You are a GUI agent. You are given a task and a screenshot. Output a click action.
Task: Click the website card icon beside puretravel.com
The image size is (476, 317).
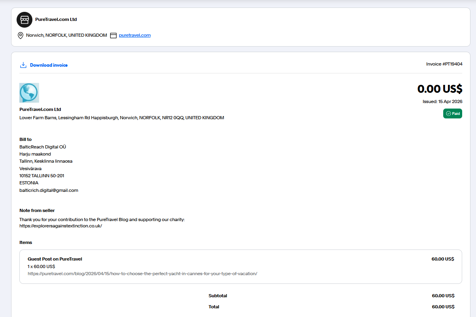tap(113, 36)
